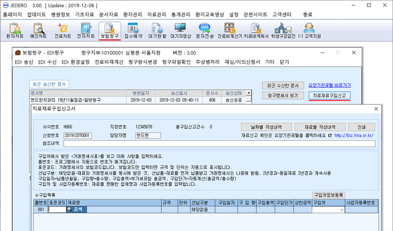Launch the 진료비계산기 calculator icon
The height and width of the screenshot is (231, 393).
pos(229,31)
